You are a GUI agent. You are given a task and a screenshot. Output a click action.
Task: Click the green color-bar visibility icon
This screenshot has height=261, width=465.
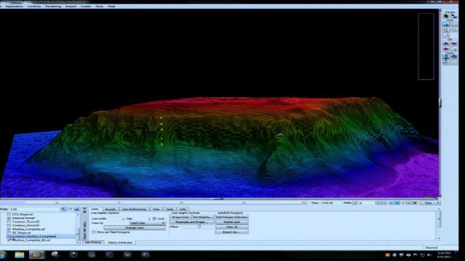pyautogui.click(x=446, y=57)
